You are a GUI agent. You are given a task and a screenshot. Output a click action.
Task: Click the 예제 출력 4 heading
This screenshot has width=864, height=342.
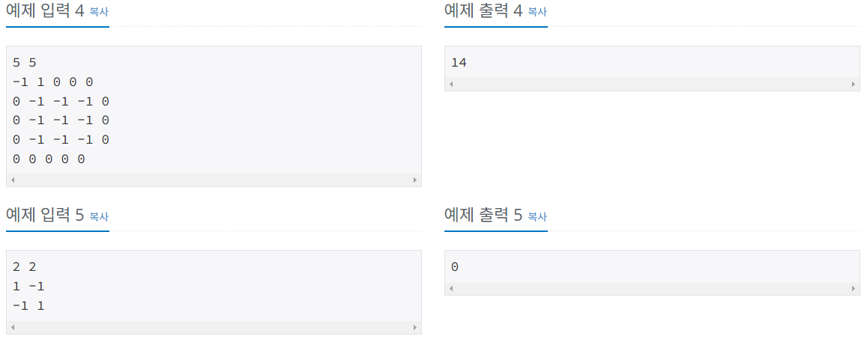pyautogui.click(x=483, y=11)
